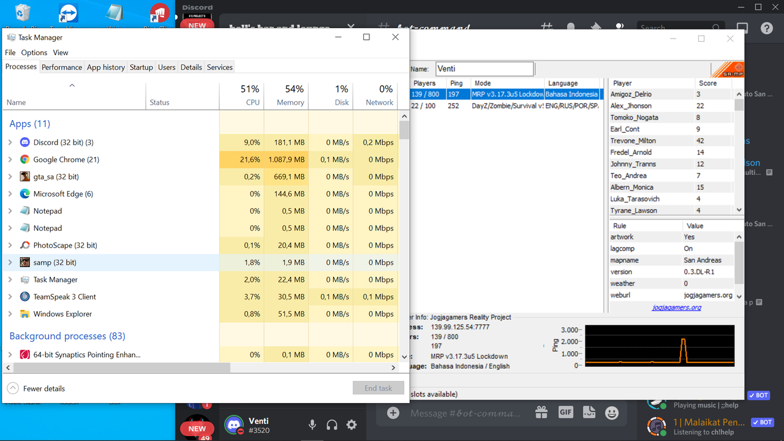Select the Google Chrome process icon
Image resolution: width=784 pixels, height=441 pixels.
pyautogui.click(x=24, y=159)
